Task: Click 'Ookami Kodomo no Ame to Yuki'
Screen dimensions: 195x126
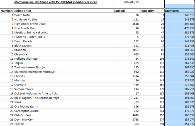Action: point(64,93)
